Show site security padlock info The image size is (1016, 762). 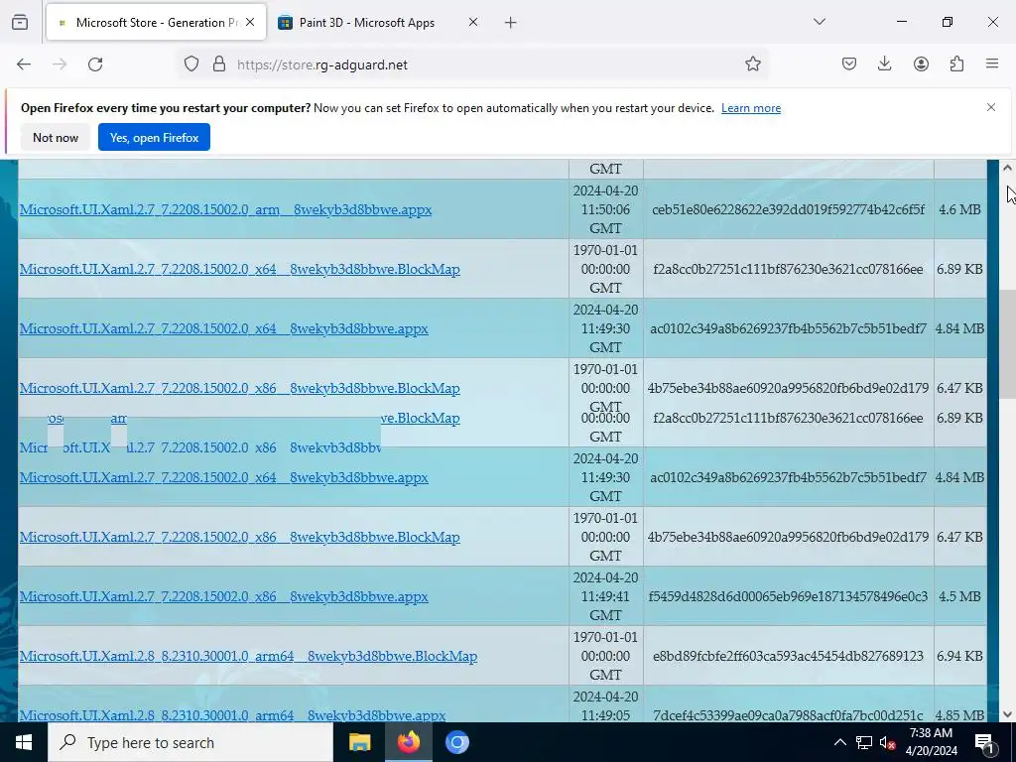click(x=219, y=64)
